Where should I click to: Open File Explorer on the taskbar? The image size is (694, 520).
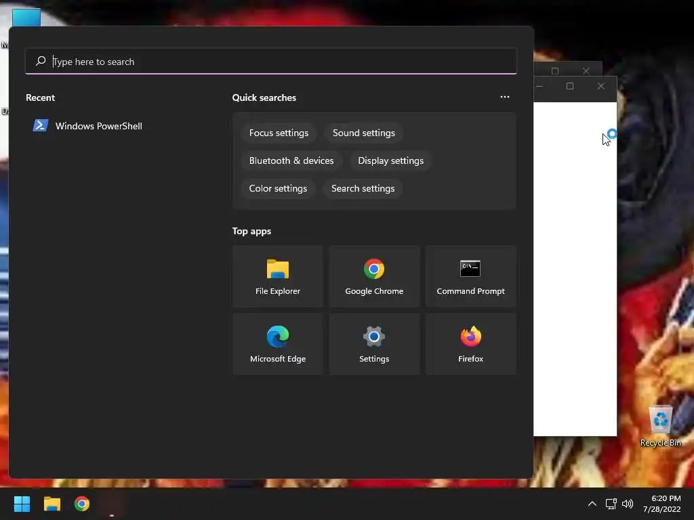(x=52, y=504)
